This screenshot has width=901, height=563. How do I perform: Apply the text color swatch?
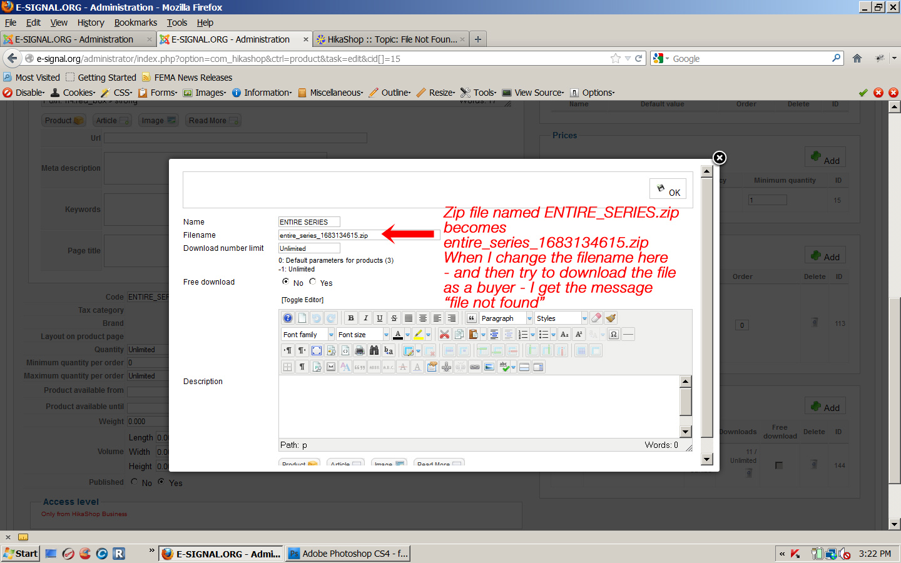click(398, 335)
